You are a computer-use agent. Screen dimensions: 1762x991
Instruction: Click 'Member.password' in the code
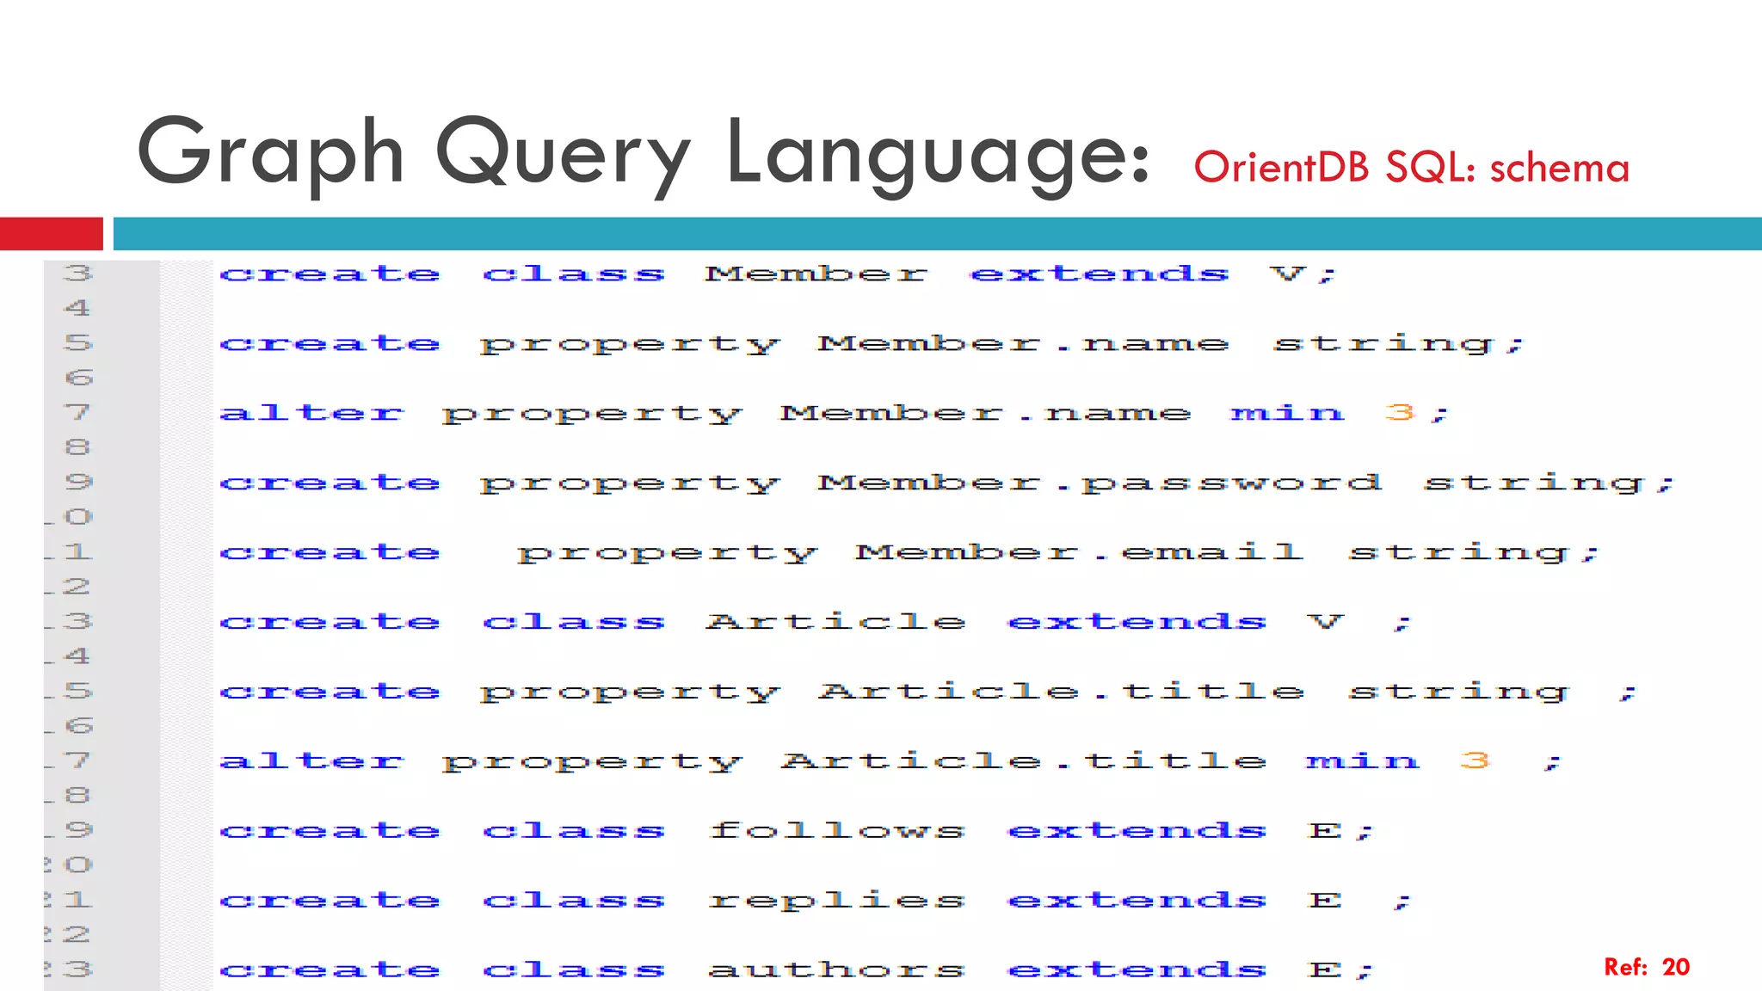[x=1100, y=484]
